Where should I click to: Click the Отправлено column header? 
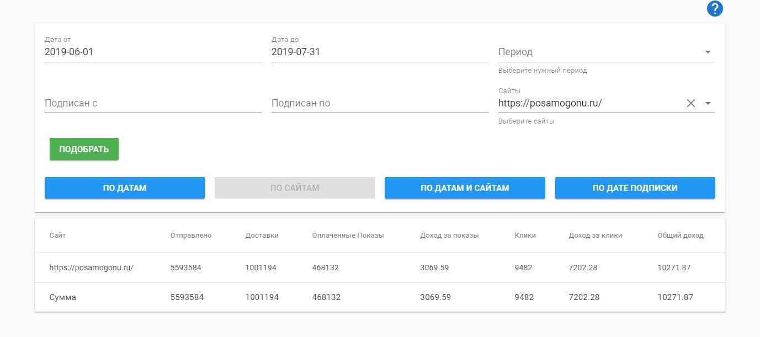191,236
